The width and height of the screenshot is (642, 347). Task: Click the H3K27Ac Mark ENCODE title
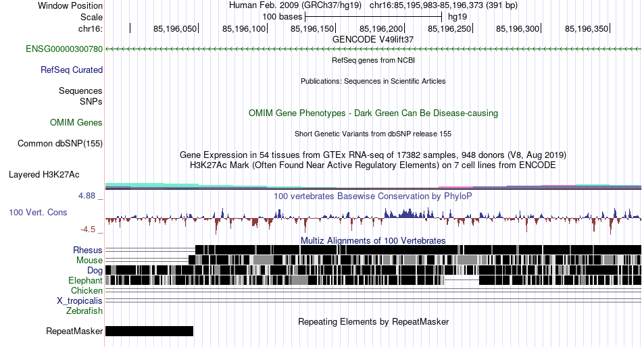(x=373, y=165)
